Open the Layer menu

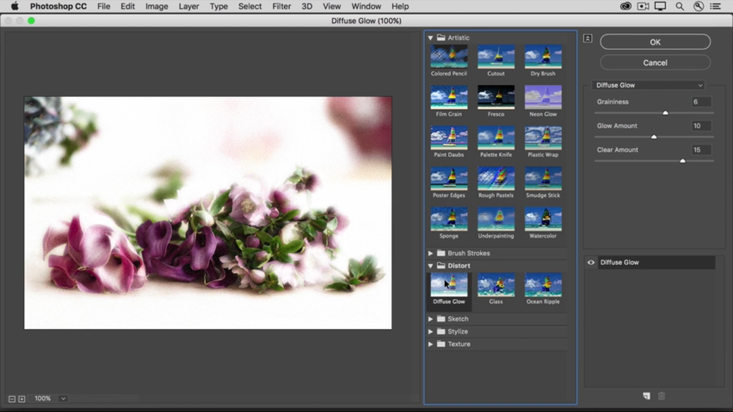[x=188, y=6]
